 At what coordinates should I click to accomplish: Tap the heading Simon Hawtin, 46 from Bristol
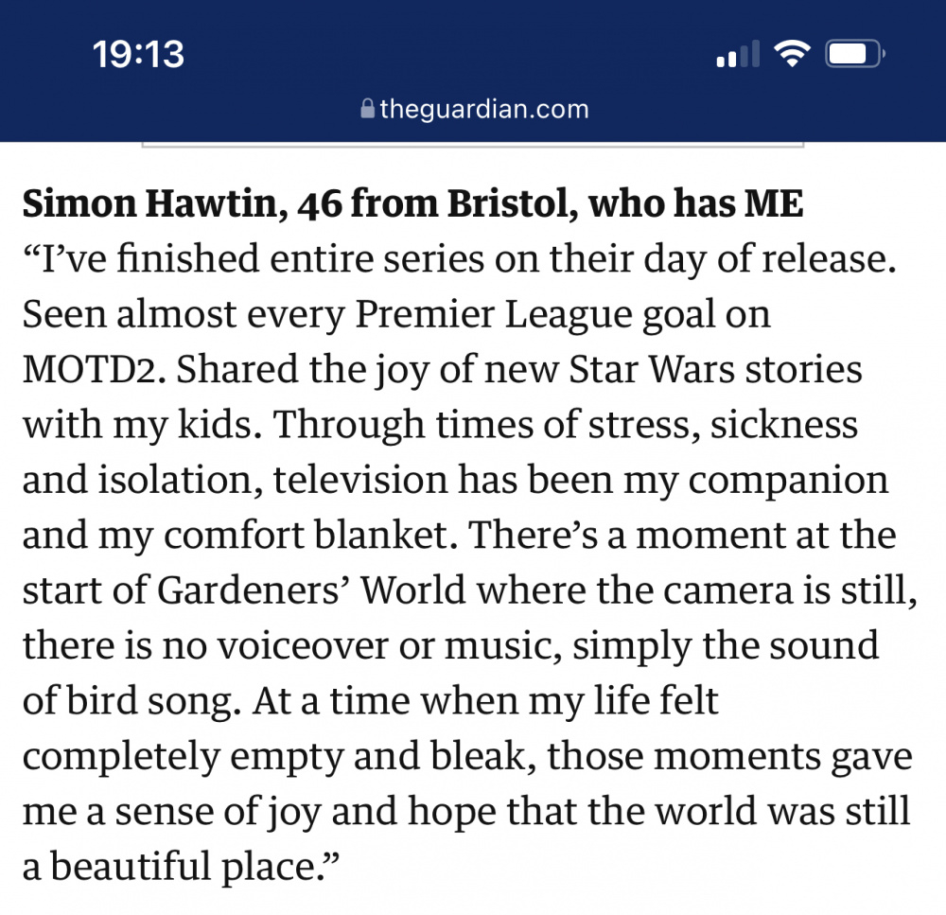tap(295, 203)
